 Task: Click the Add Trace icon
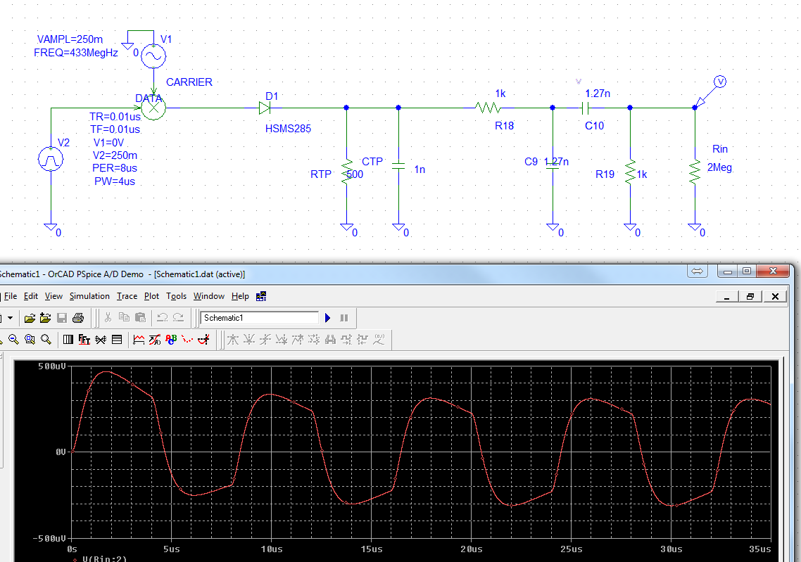click(139, 340)
